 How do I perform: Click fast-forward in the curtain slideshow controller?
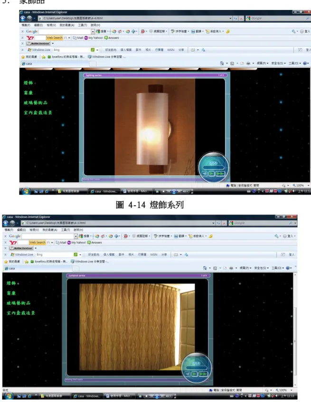coord(203,374)
